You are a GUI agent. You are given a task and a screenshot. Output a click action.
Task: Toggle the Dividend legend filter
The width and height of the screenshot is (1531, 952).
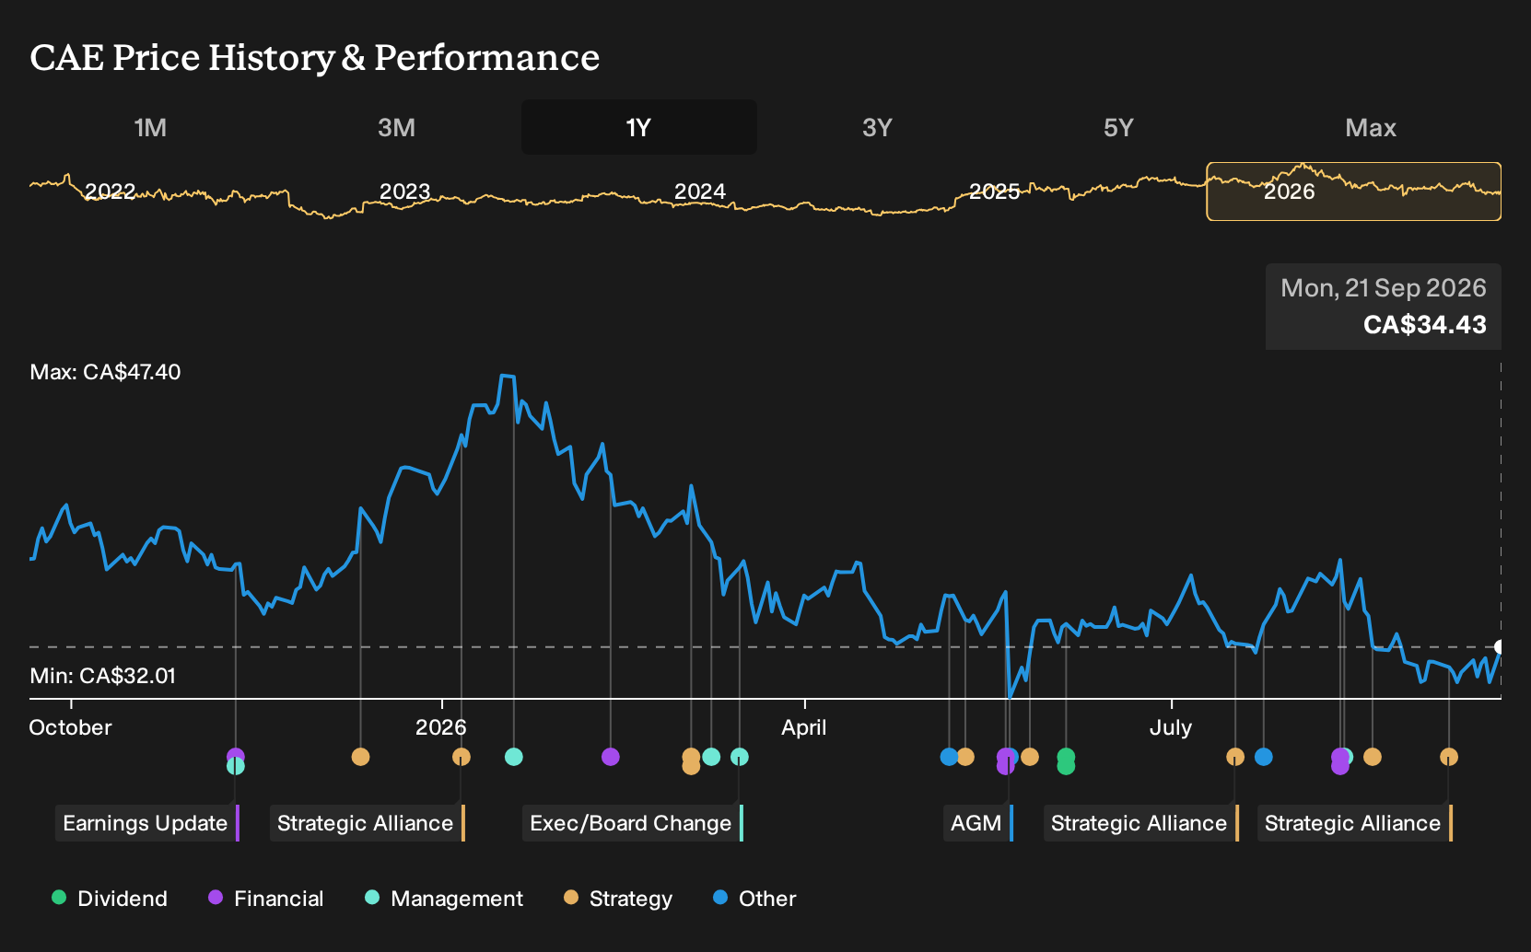(x=110, y=899)
